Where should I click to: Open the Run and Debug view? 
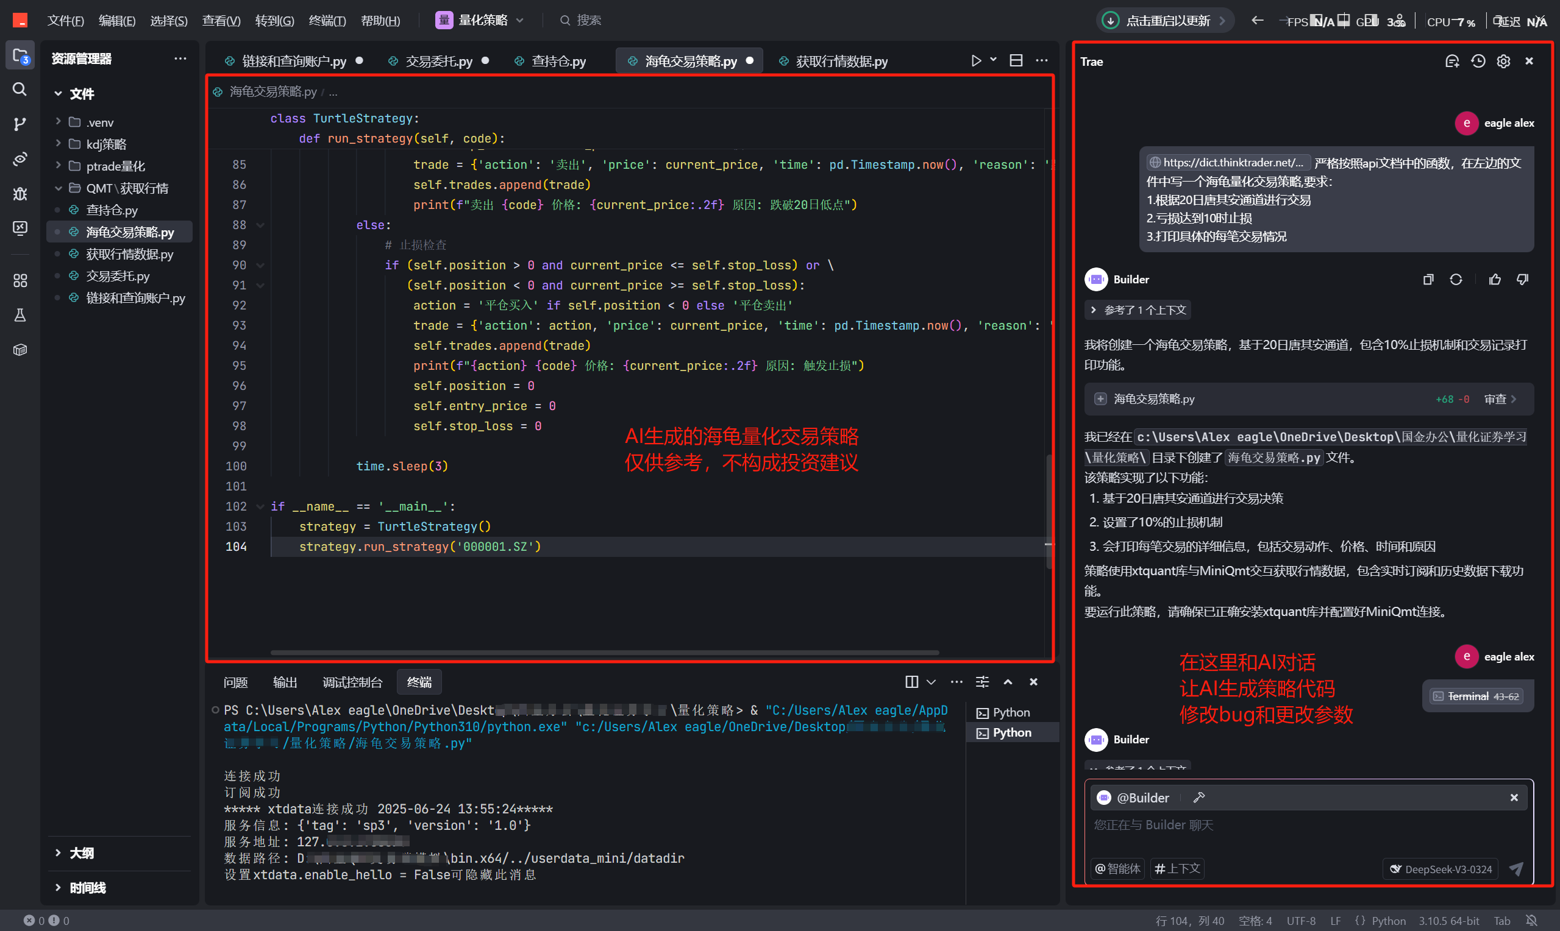[x=20, y=193]
